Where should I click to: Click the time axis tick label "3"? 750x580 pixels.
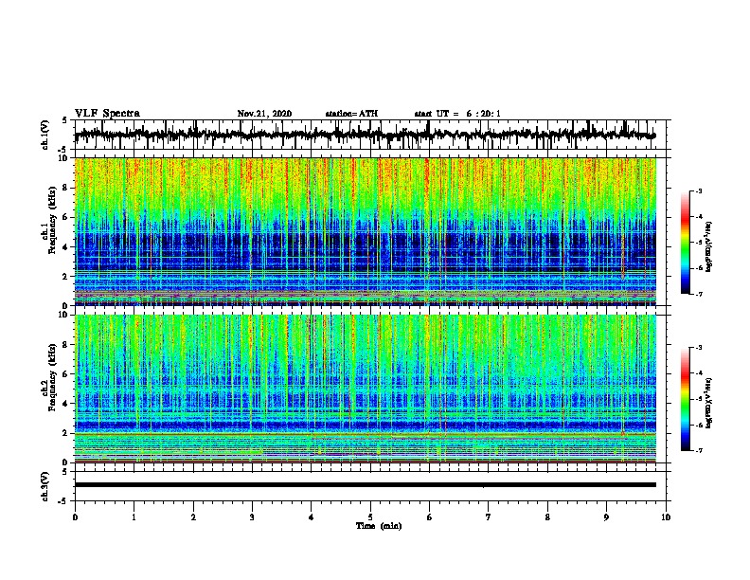252,517
